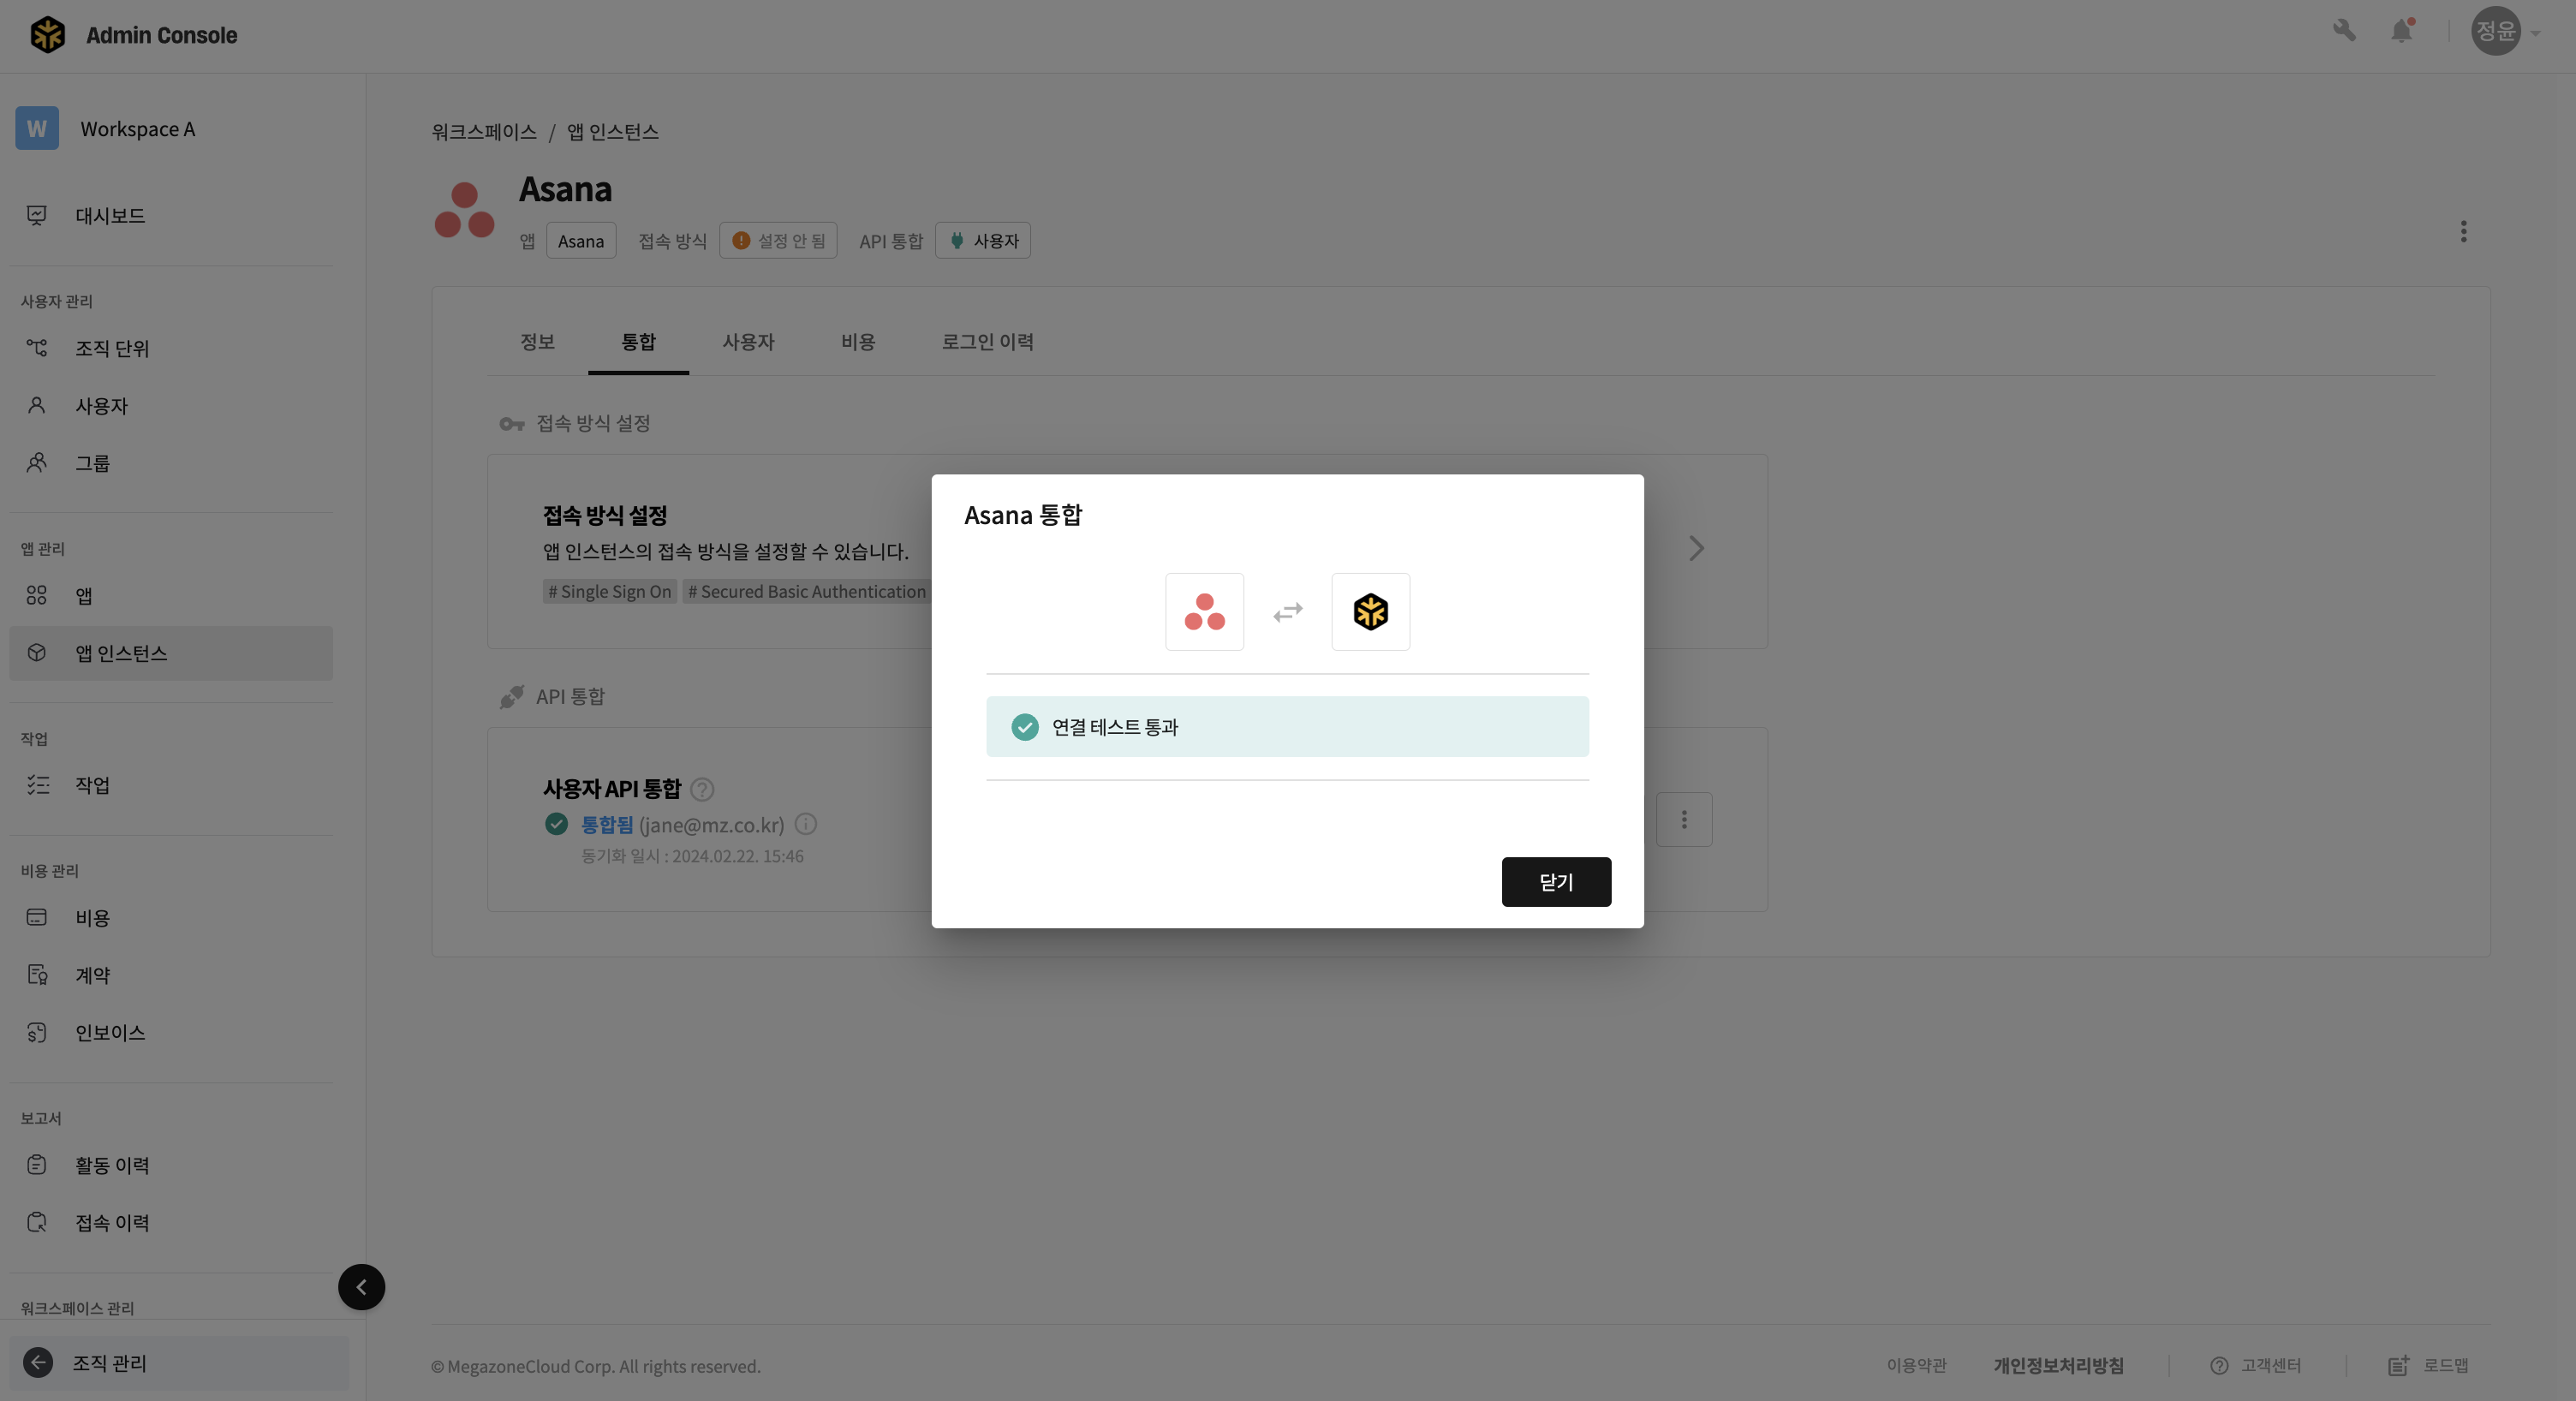
Task: Click the Asana logo in the dialog
Action: click(x=1204, y=612)
